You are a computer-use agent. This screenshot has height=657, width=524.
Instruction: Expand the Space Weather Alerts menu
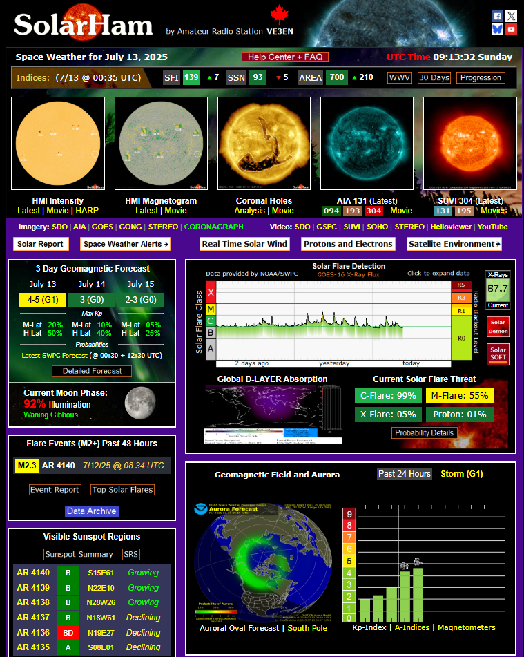pos(125,244)
